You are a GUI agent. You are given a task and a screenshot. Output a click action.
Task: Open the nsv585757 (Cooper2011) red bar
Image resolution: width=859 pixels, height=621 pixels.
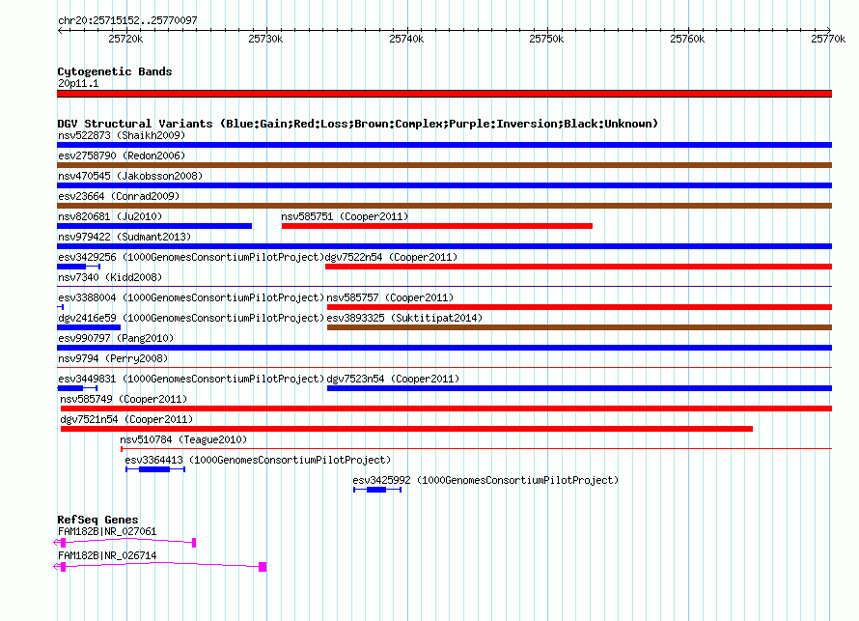click(580, 307)
